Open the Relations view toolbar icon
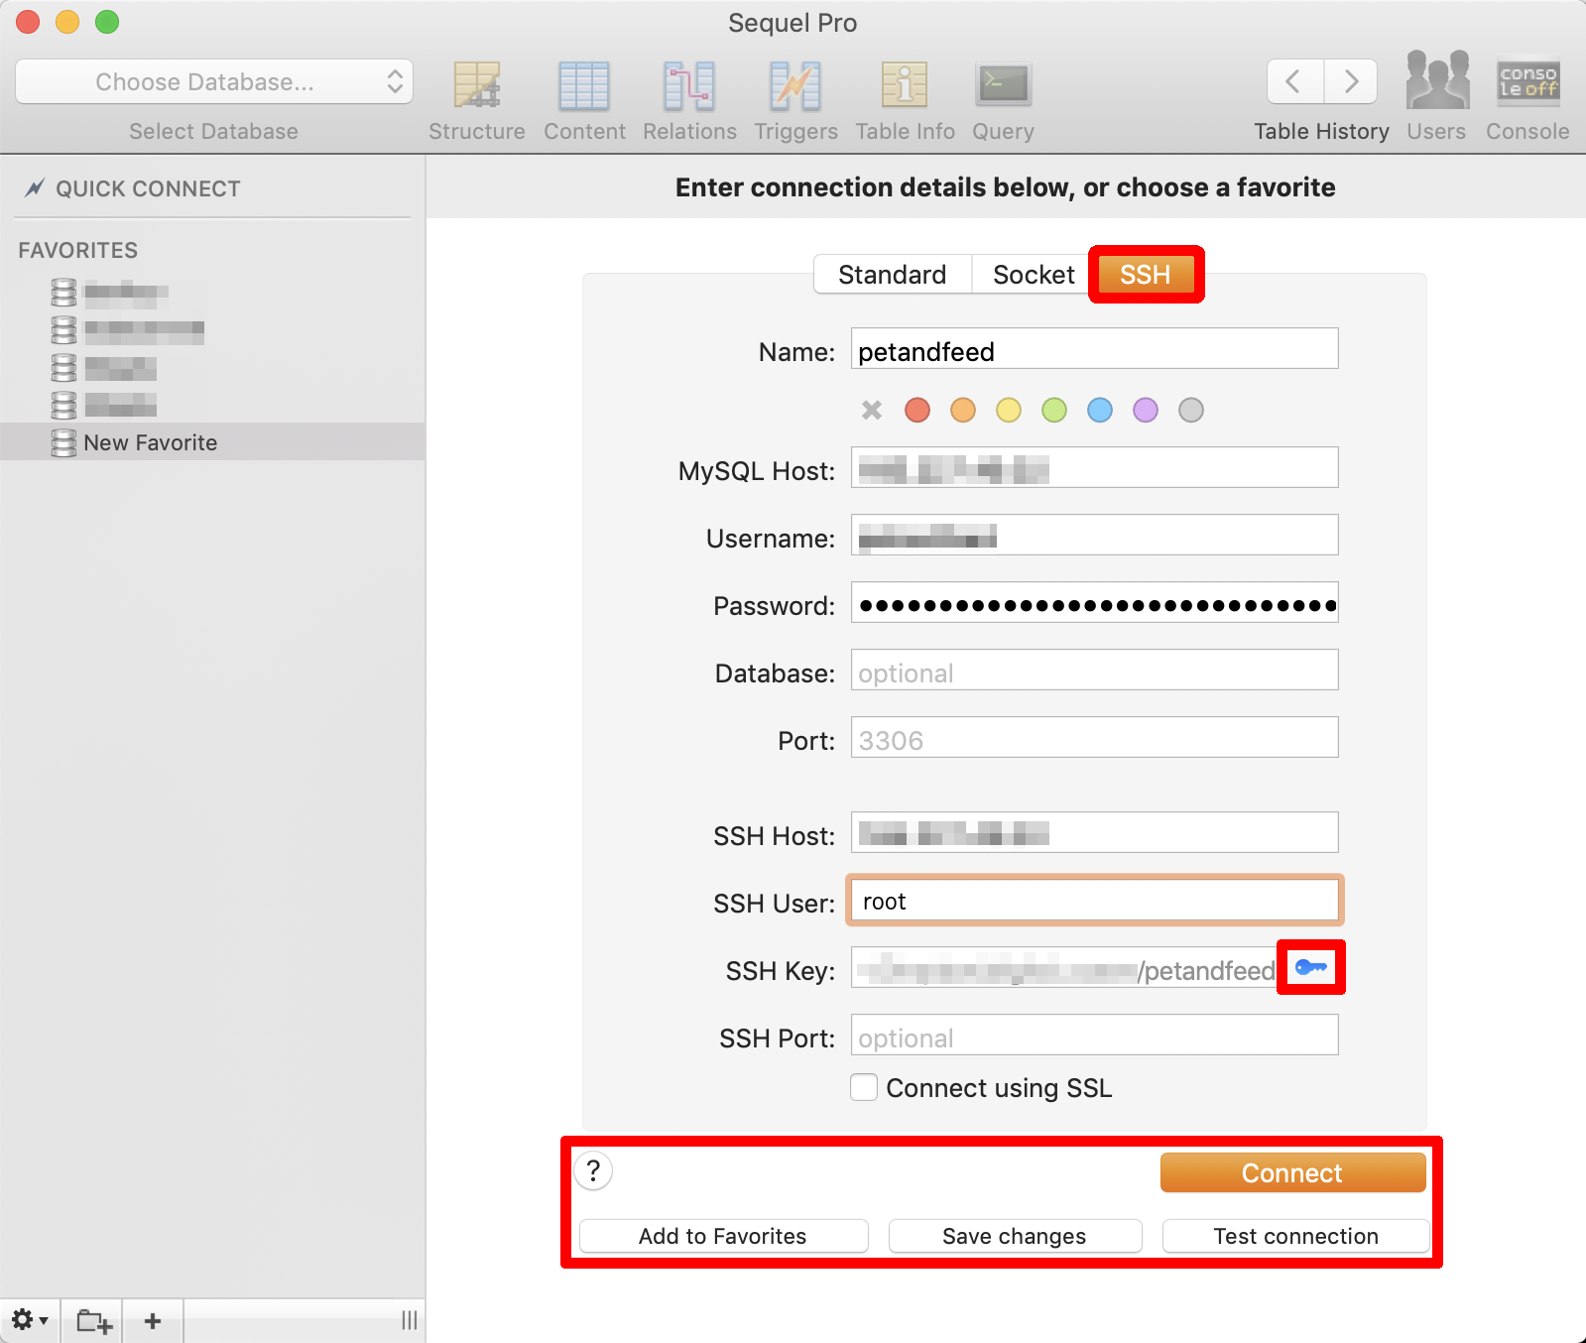 click(x=689, y=85)
